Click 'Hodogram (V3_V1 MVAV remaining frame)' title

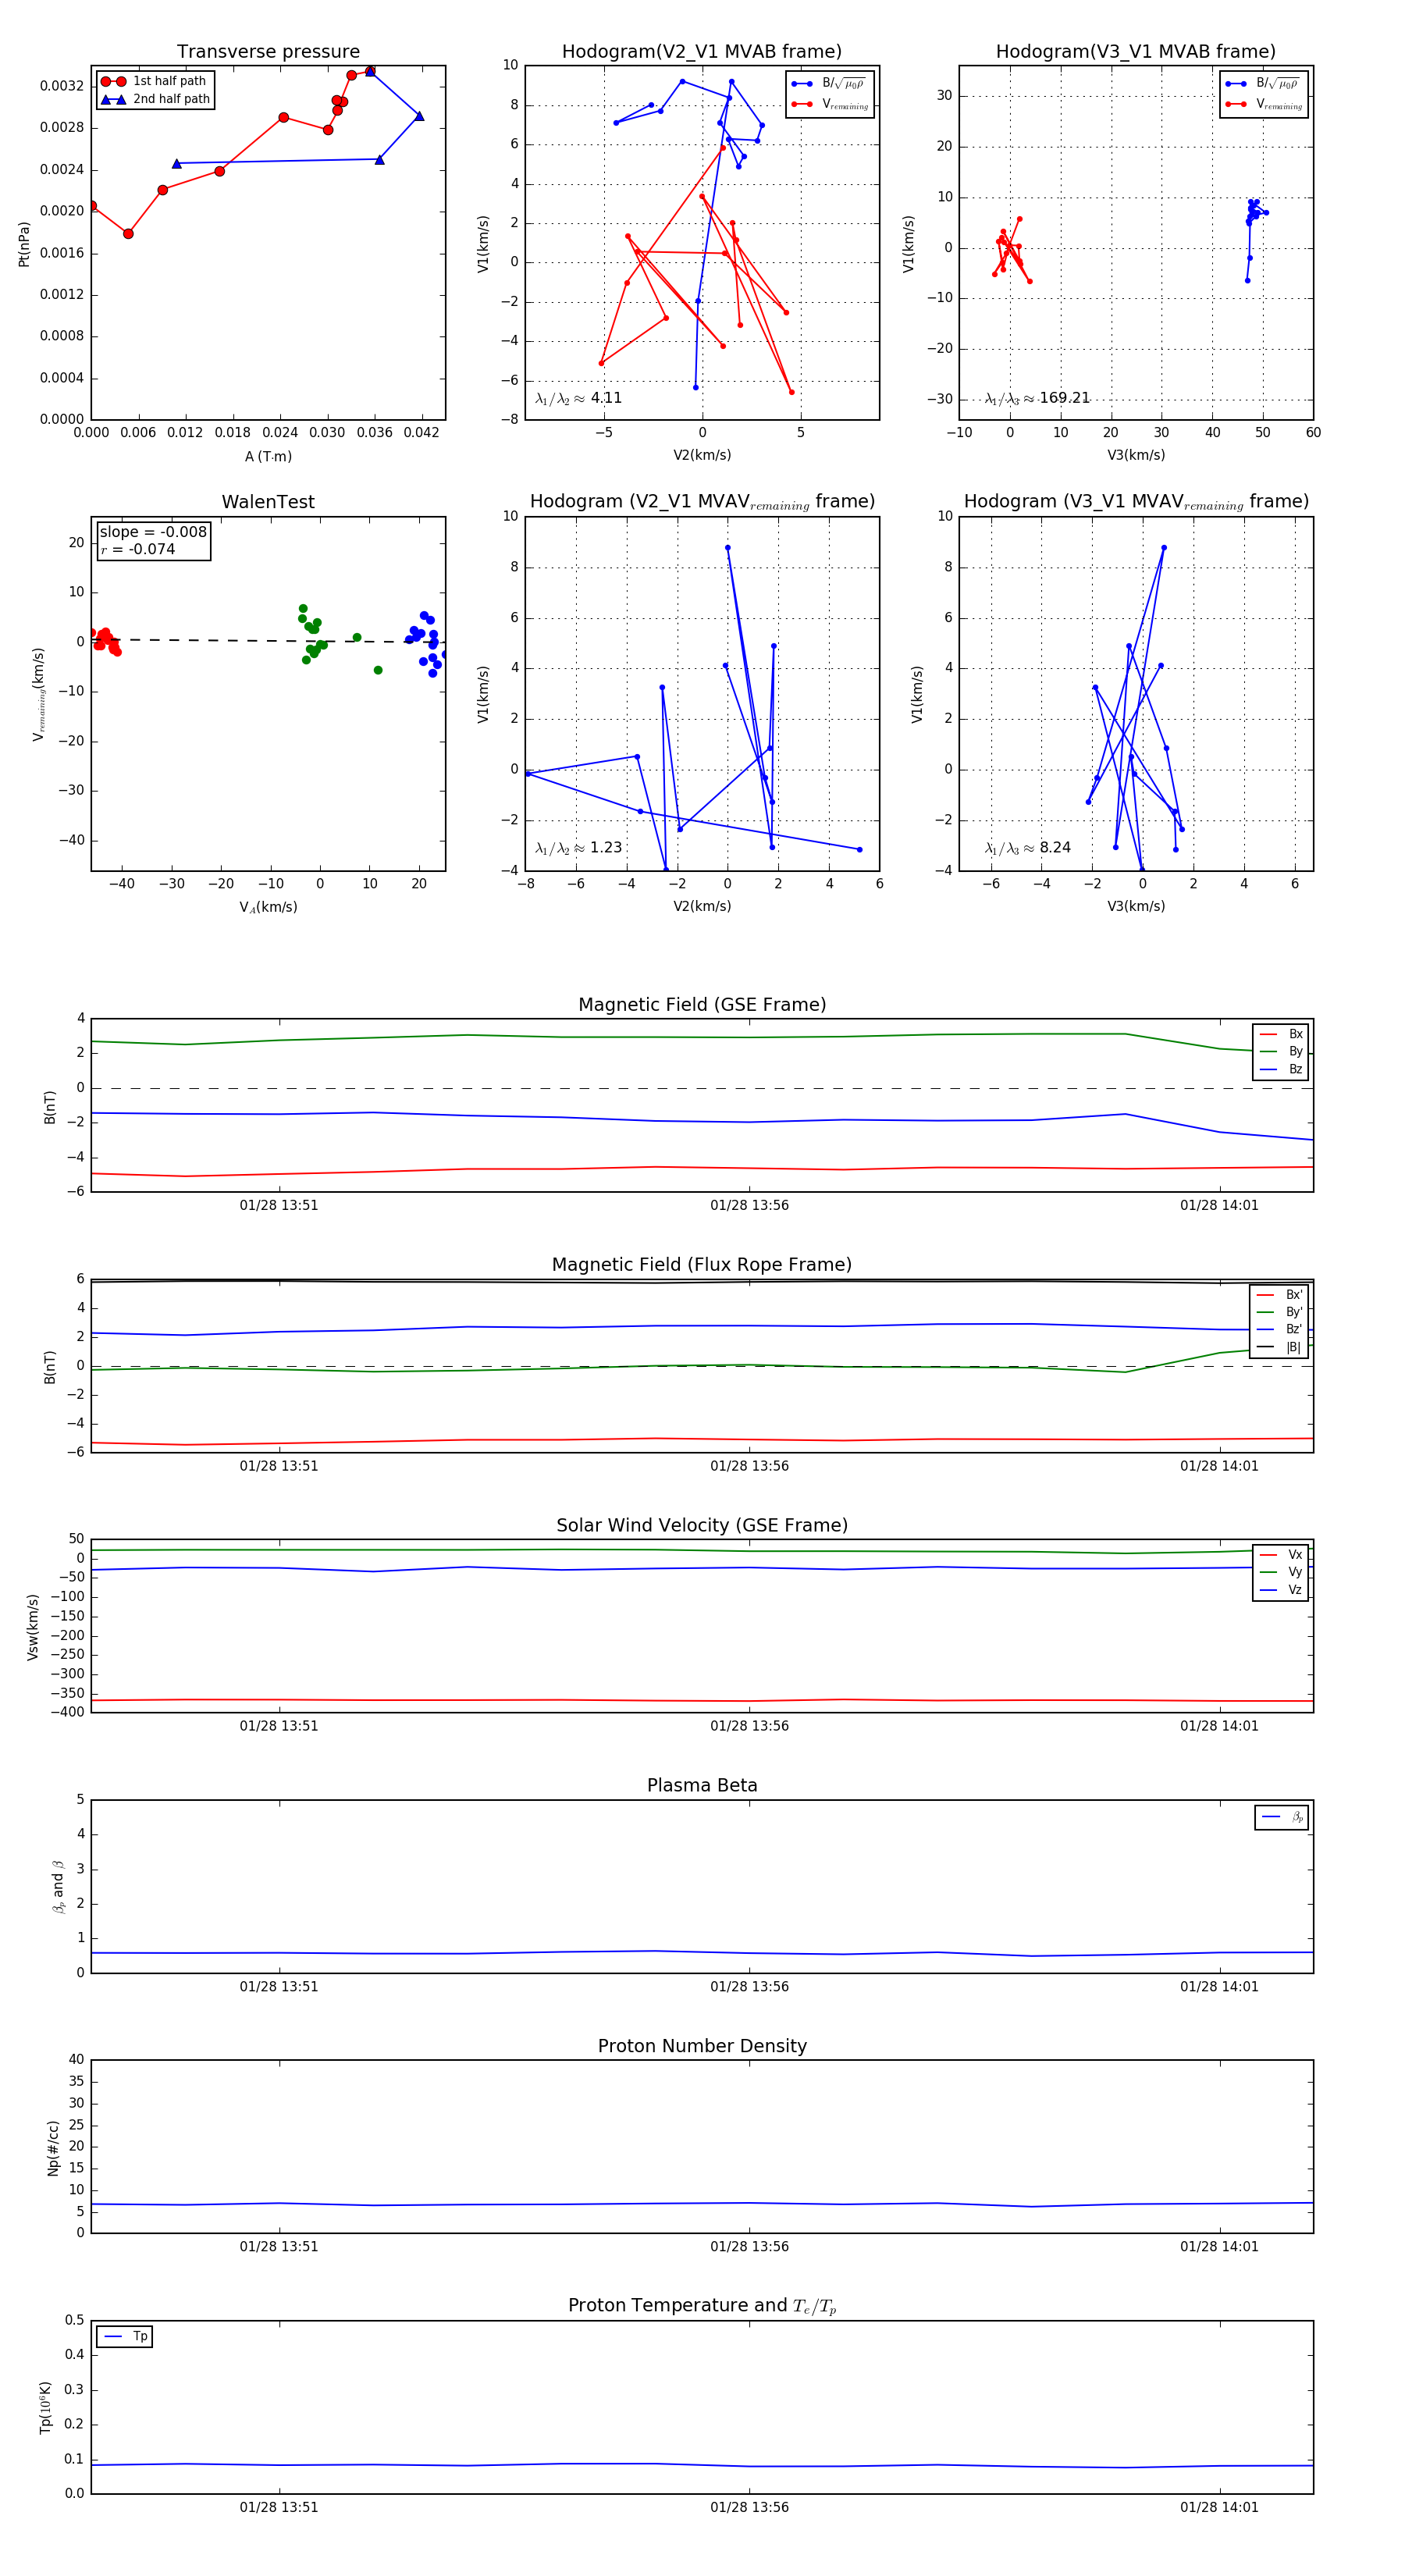1136,502
